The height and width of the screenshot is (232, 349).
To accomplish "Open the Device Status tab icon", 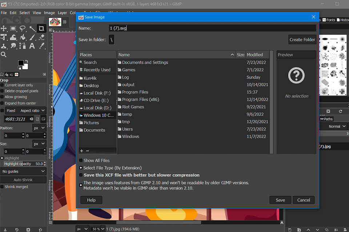I will [7, 75].
